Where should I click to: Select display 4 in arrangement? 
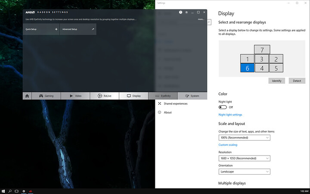click(x=262, y=68)
